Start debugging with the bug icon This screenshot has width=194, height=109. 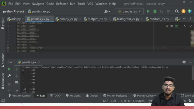(155, 12)
